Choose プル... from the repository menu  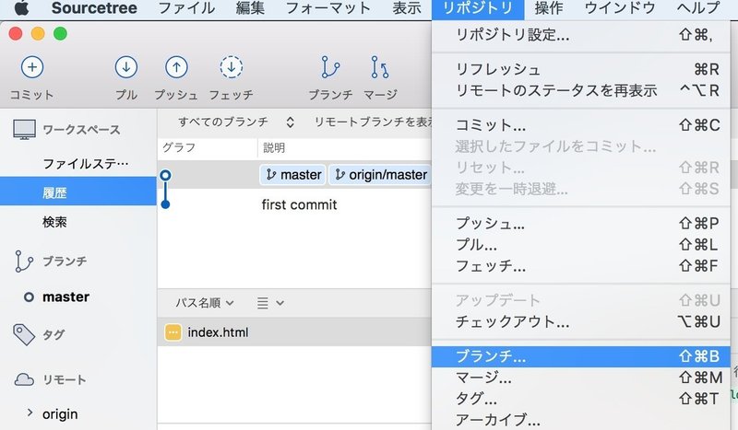click(x=581, y=244)
